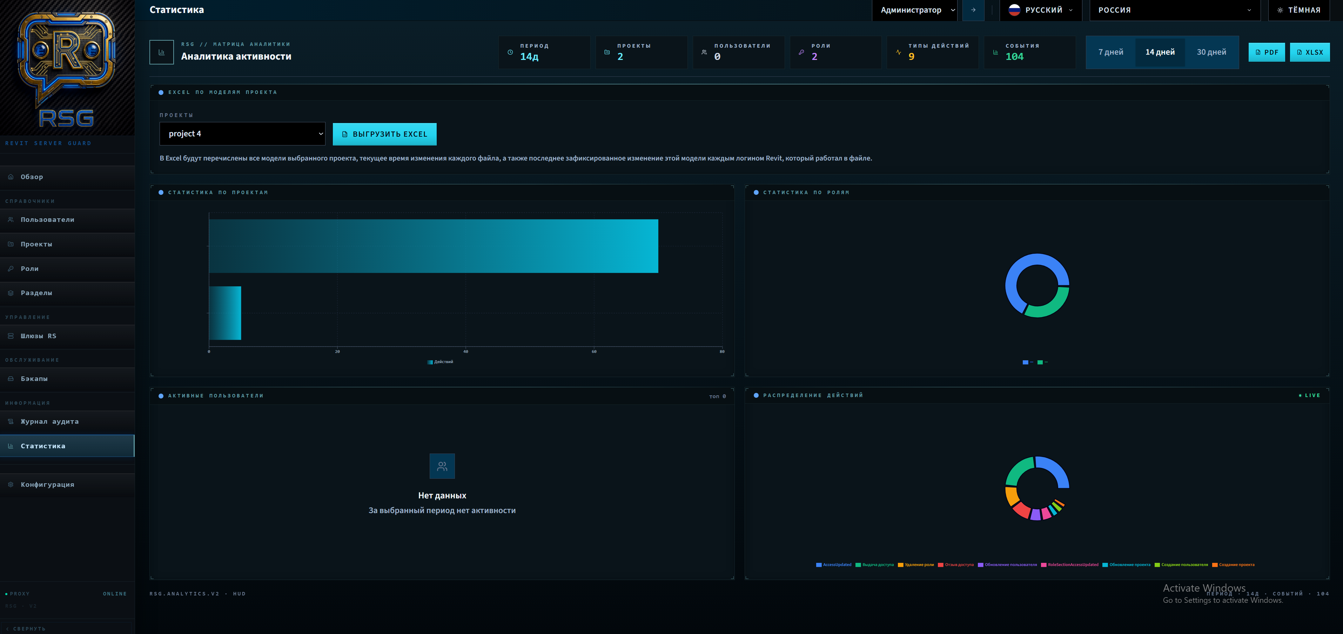
Task: Toggle the ТЁМНАЯ theme switch
Action: pyautogui.click(x=1298, y=10)
